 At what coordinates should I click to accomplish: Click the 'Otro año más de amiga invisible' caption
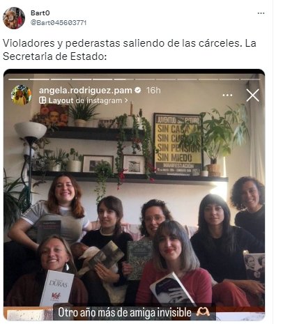[x=125, y=312]
